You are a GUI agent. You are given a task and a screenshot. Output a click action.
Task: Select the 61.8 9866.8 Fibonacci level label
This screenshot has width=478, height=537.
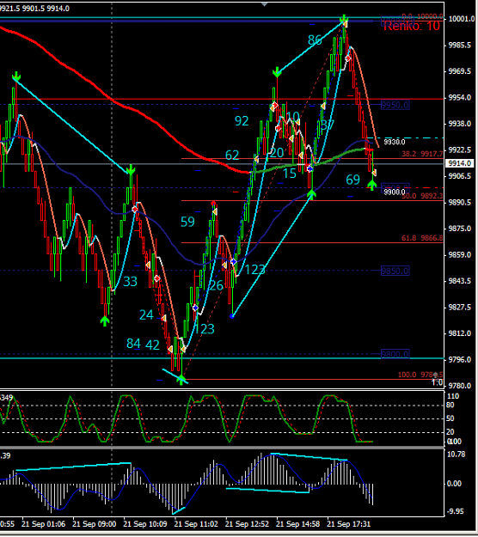tap(422, 238)
